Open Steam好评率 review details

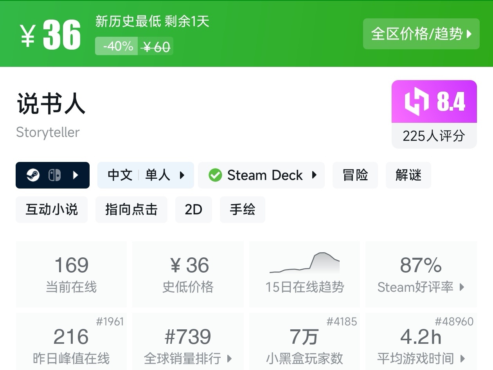click(421, 287)
